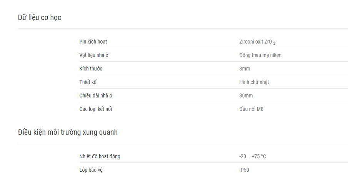This screenshot has width=348, height=191.
Task: Click the 'Đầu nối M8' value
Action: coord(251,109)
